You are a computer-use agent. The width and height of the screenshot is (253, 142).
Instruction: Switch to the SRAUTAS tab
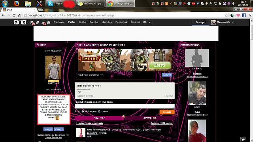tap(100, 118)
